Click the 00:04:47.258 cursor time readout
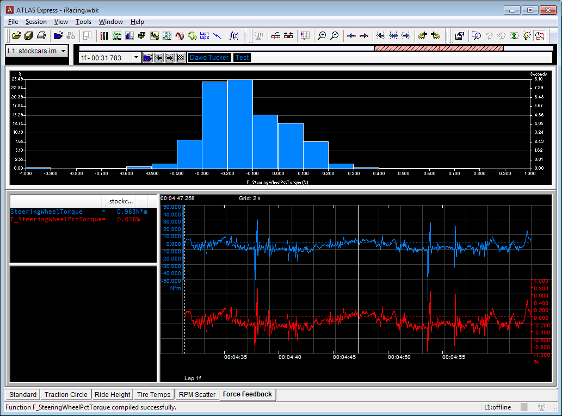 coord(177,198)
